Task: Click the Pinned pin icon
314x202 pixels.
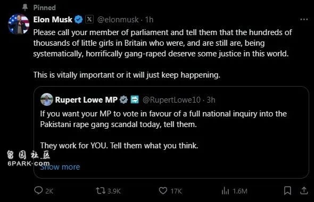Action: click(25, 7)
